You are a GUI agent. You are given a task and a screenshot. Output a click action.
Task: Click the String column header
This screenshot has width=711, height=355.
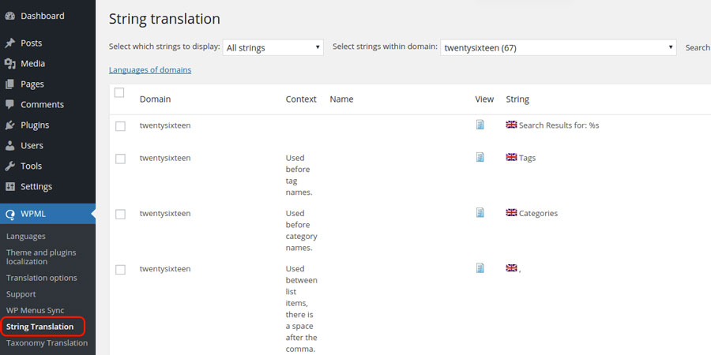click(517, 99)
